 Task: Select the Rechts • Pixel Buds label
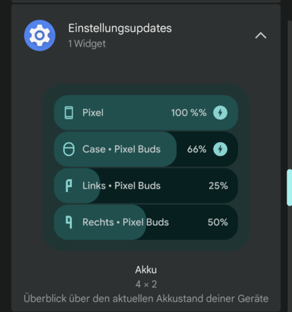point(126,222)
